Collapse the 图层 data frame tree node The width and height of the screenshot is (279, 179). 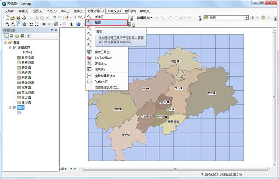pos(5,43)
